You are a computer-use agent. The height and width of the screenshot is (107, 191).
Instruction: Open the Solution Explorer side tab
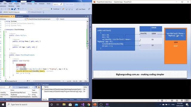pos(90,21)
